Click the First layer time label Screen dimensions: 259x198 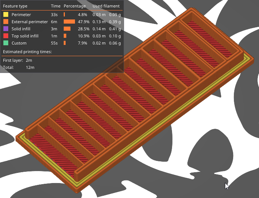(x=13, y=60)
